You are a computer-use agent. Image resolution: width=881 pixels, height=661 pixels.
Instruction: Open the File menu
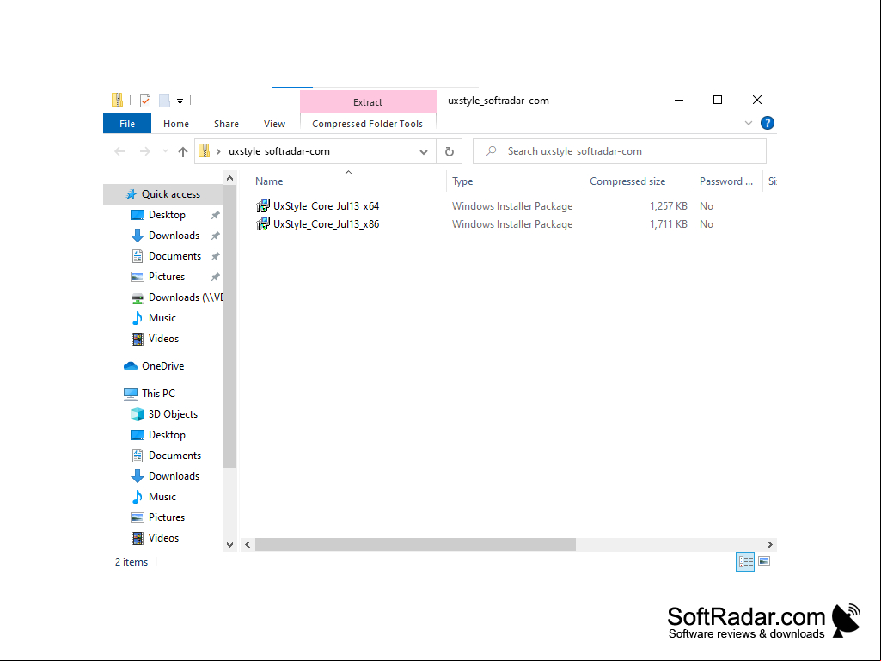point(127,124)
